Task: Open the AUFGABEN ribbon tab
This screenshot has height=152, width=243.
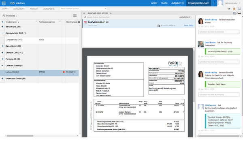Action: coord(49,9)
